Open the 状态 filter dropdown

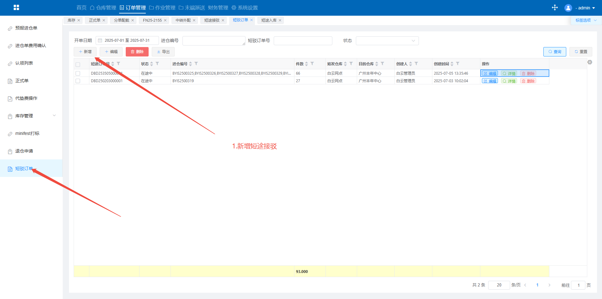point(387,41)
